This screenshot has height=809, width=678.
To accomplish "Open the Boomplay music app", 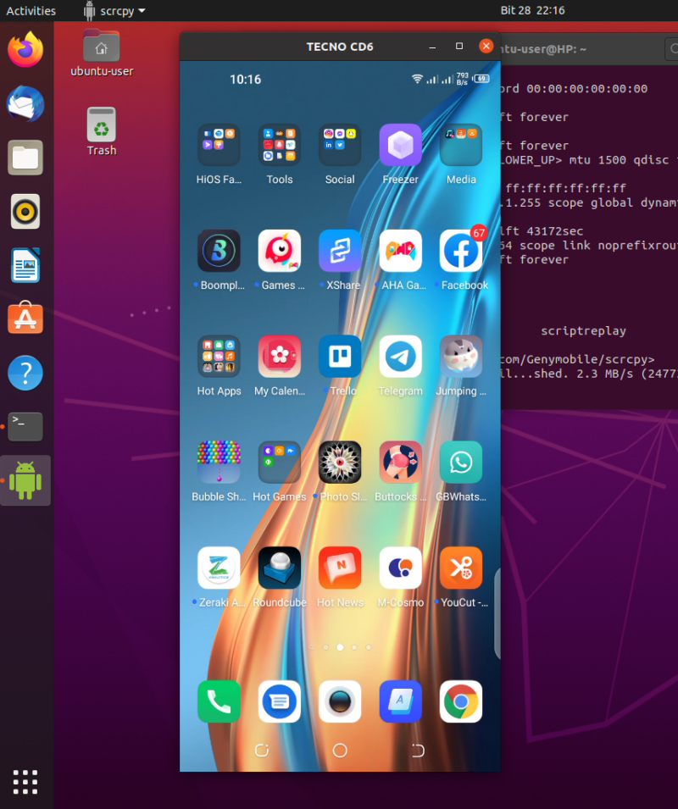I will point(219,250).
